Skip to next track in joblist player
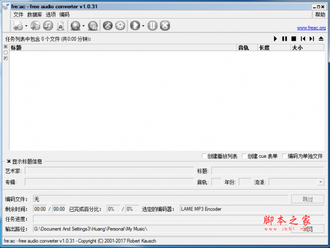 [x=312, y=38]
